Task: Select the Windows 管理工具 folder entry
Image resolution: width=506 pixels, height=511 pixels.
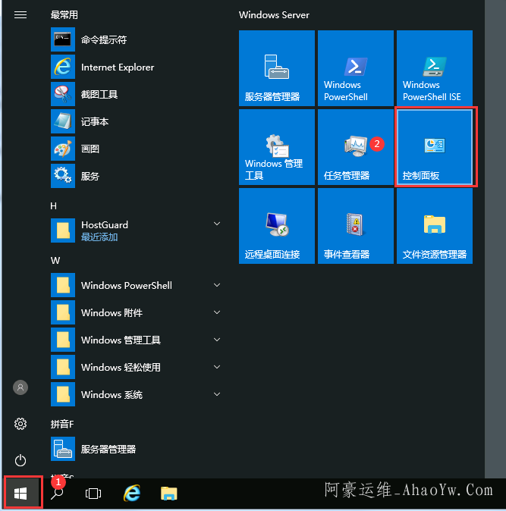Action: [137, 340]
